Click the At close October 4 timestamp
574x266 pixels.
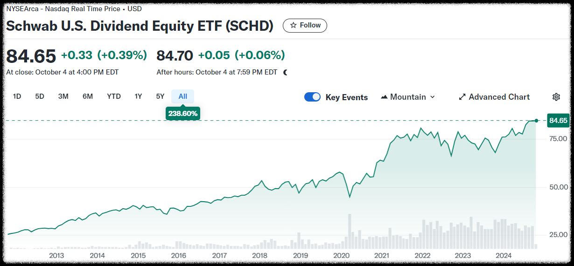click(63, 72)
